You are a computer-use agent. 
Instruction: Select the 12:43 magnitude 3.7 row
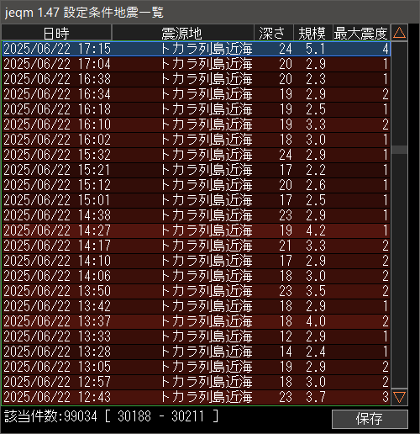pyautogui.click(x=197, y=397)
